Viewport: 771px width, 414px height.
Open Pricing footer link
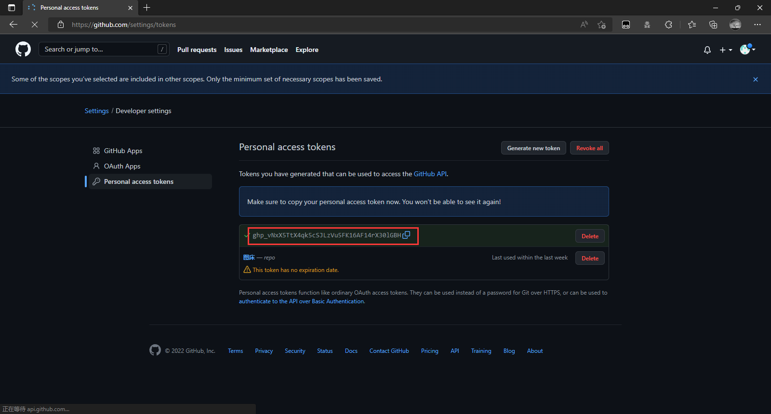coord(430,351)
